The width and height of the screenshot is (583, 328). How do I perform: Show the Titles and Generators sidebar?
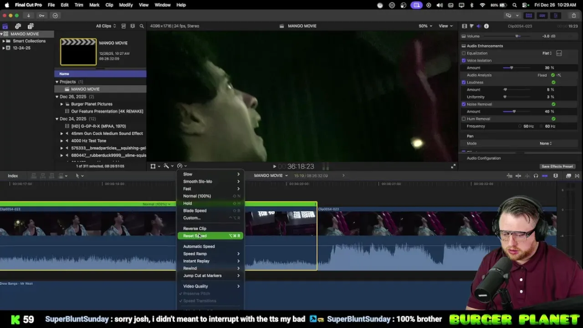point(31,26)
